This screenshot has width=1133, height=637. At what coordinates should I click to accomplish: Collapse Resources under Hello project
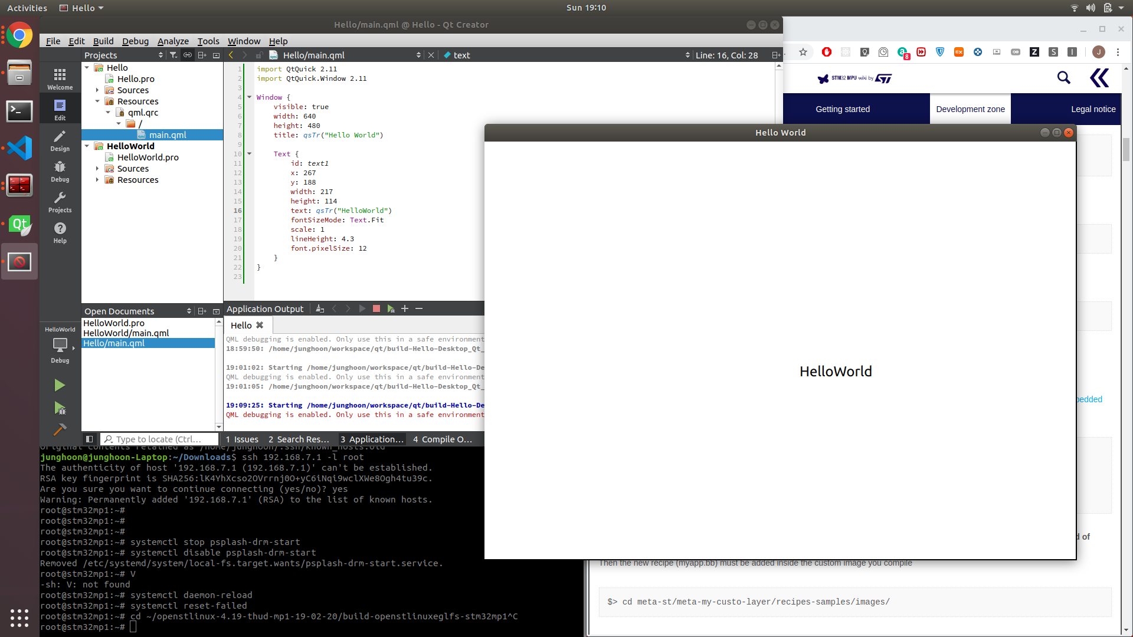coord(97,101)
